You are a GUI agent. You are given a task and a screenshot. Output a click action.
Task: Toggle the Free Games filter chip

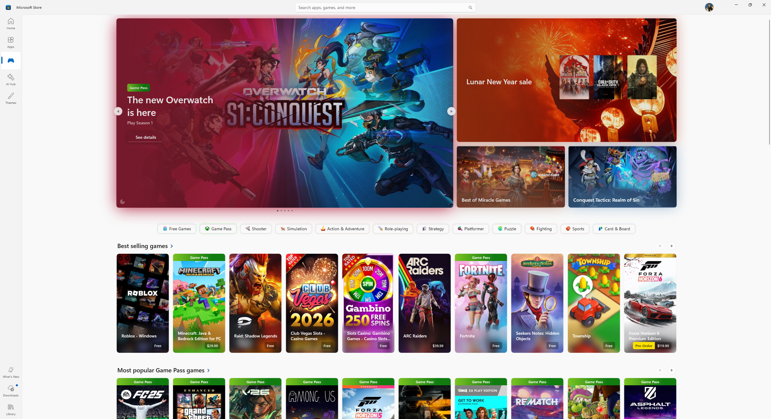(177, 229)
